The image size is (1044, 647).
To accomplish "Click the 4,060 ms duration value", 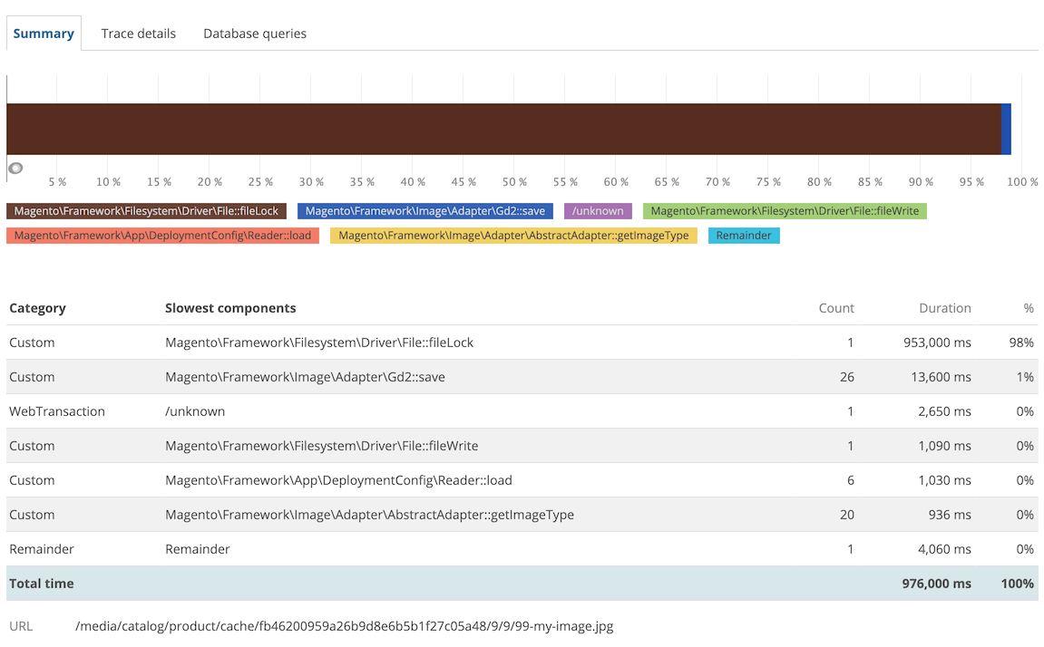I will tap(944, 549).
